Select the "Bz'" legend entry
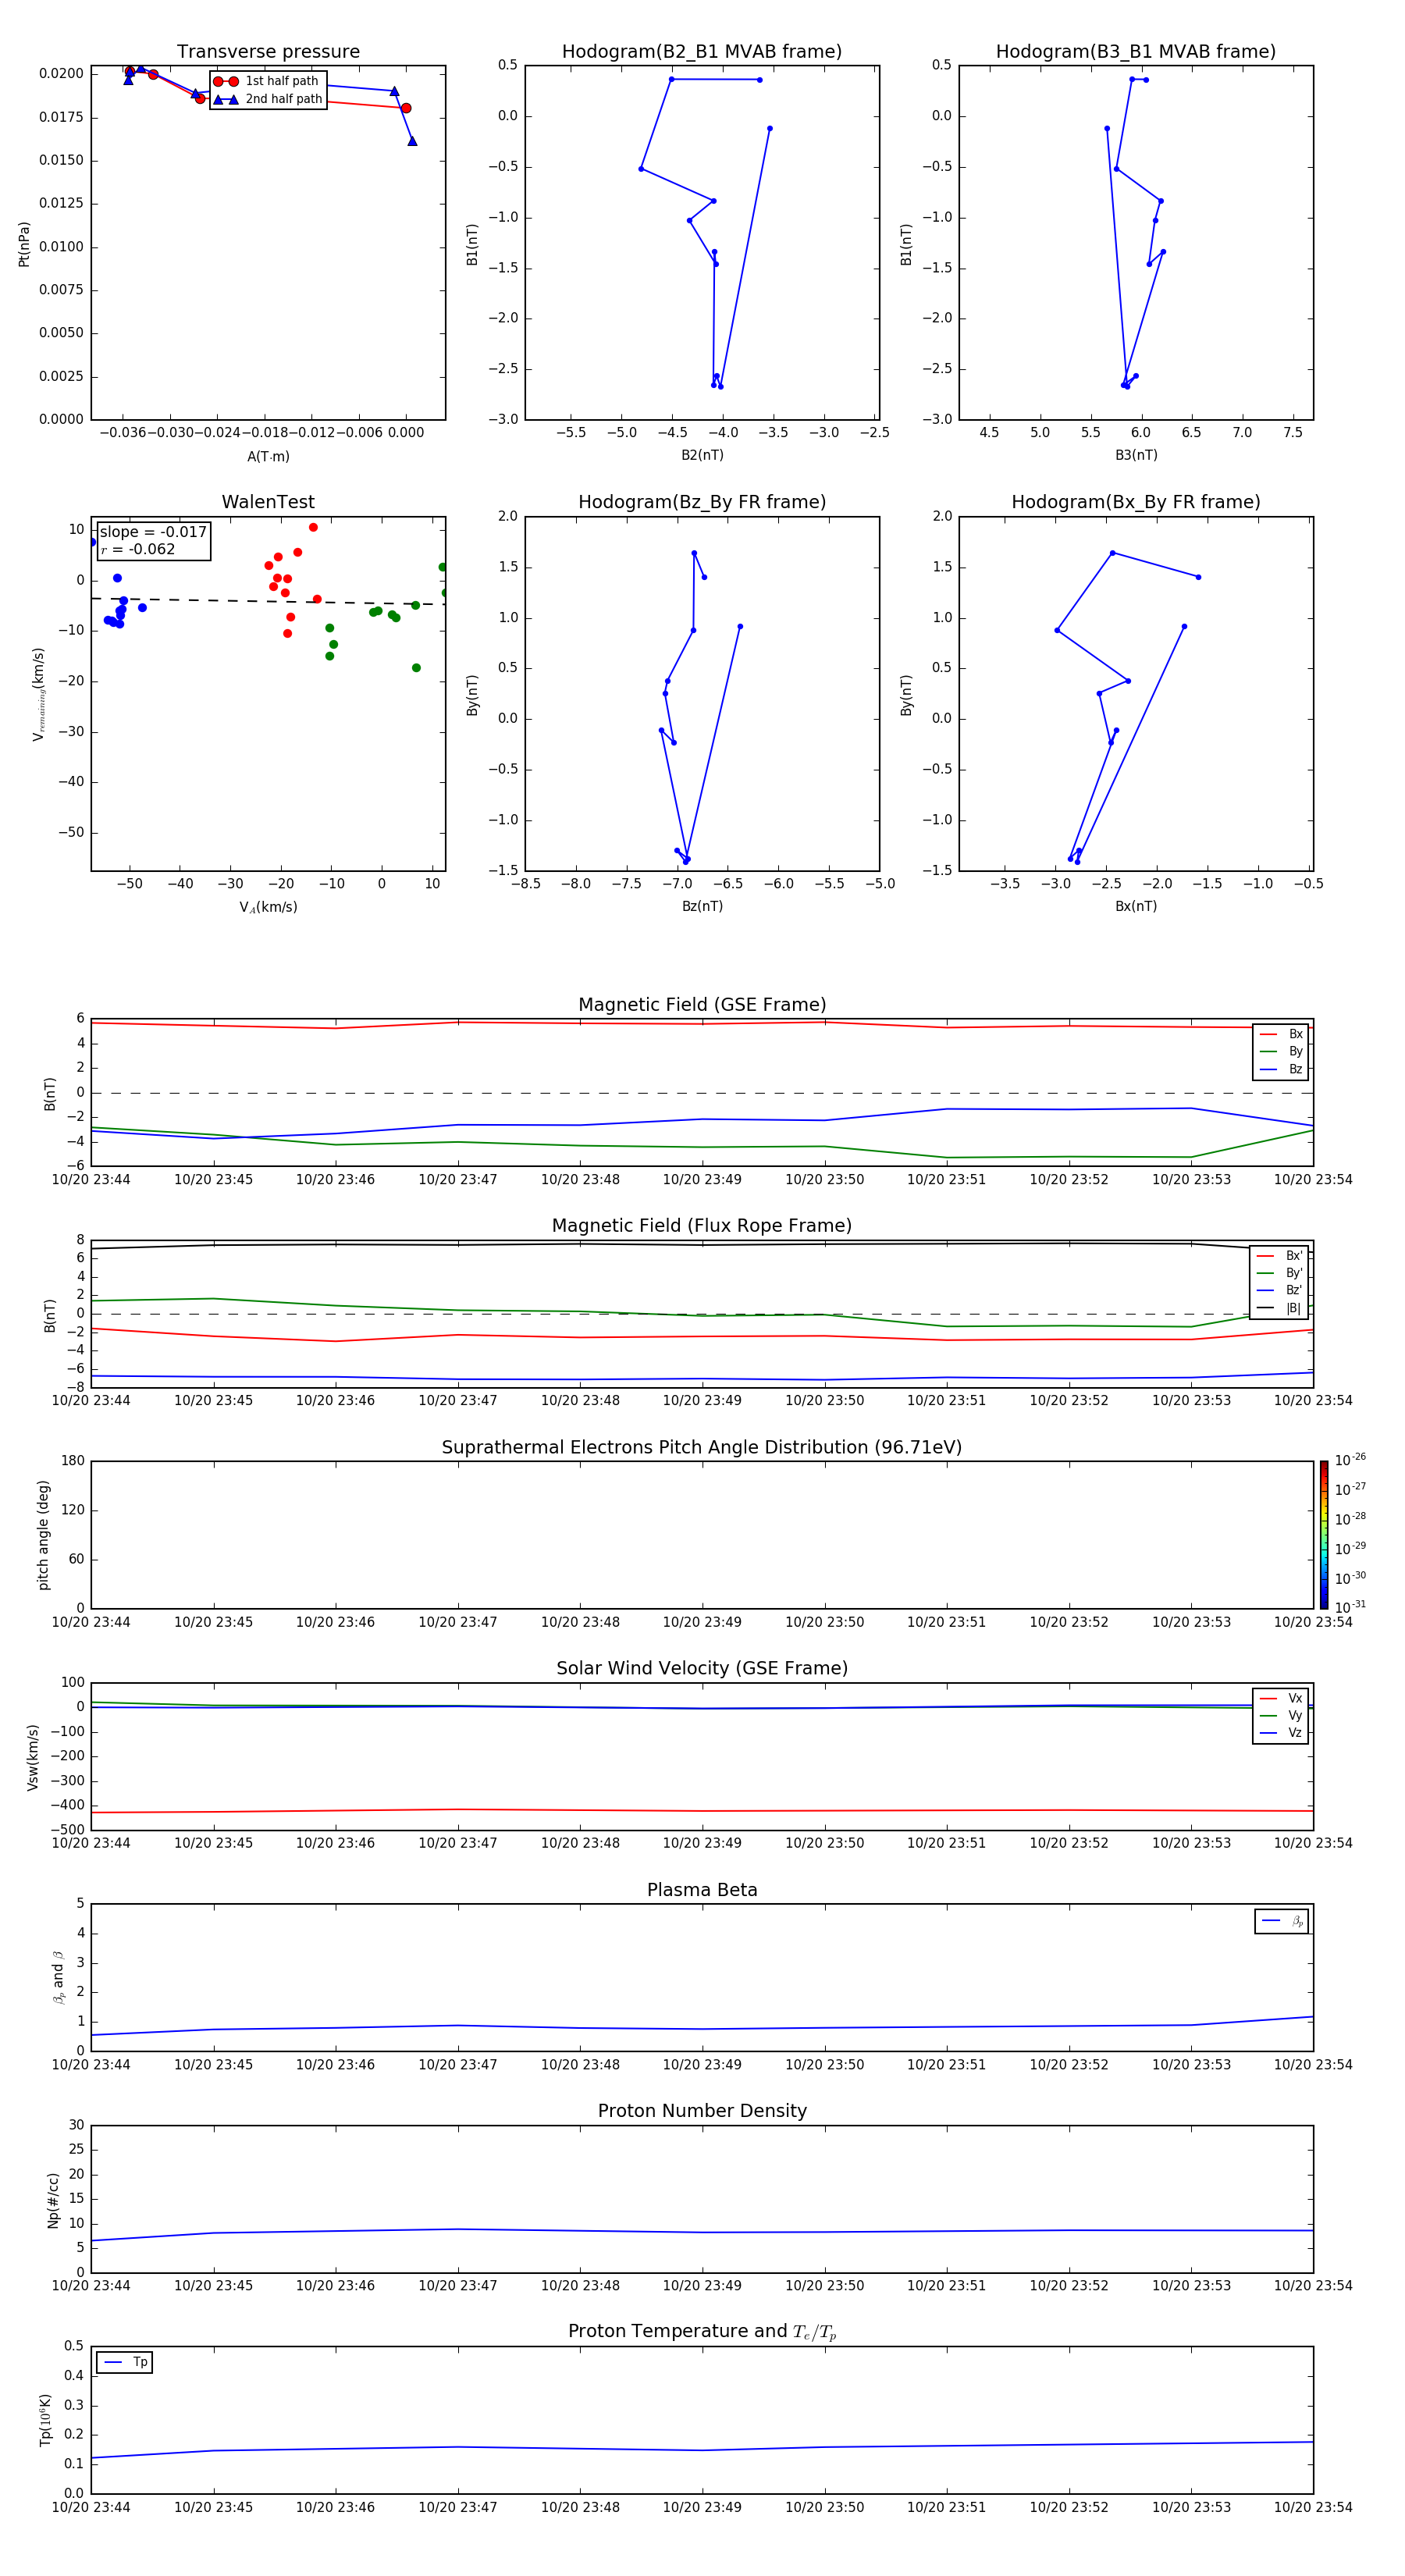This screenshot has height=2576, width=1405. tap(1279, 1290)
